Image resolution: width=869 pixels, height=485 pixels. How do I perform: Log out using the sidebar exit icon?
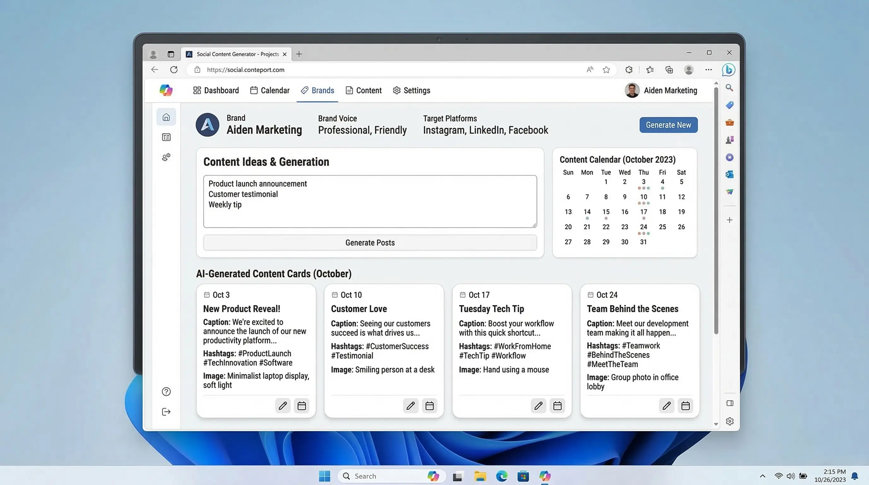coord(166,411)
